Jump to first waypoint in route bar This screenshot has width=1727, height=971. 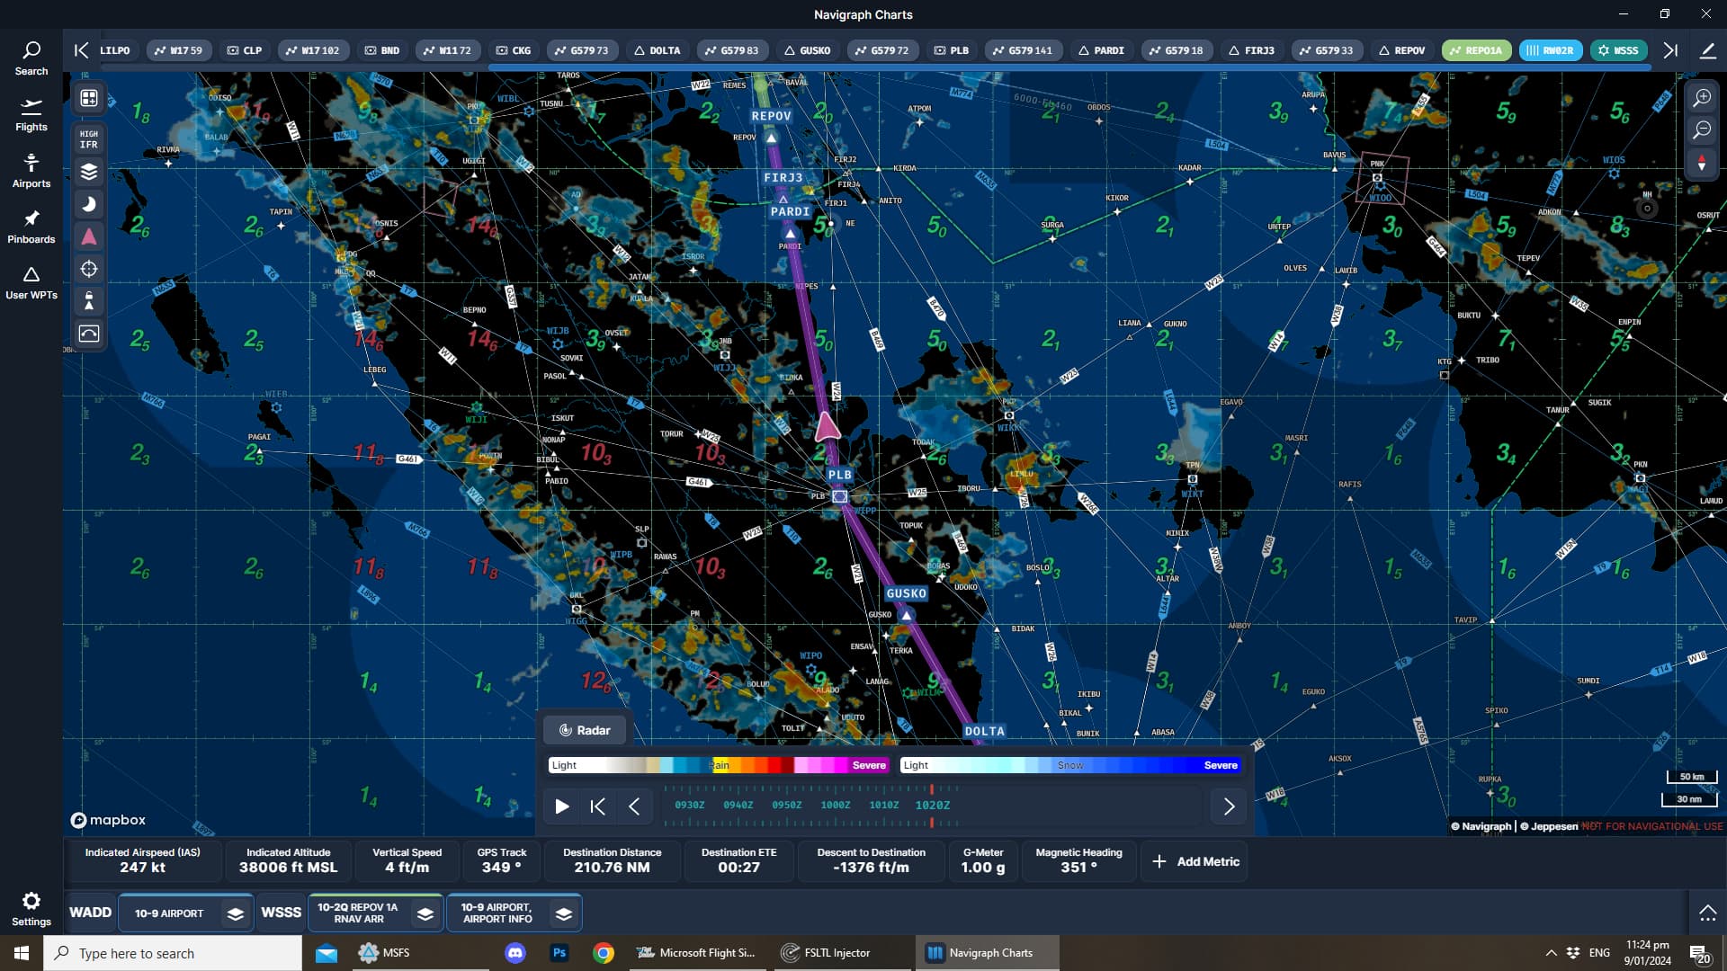(81, 50)
